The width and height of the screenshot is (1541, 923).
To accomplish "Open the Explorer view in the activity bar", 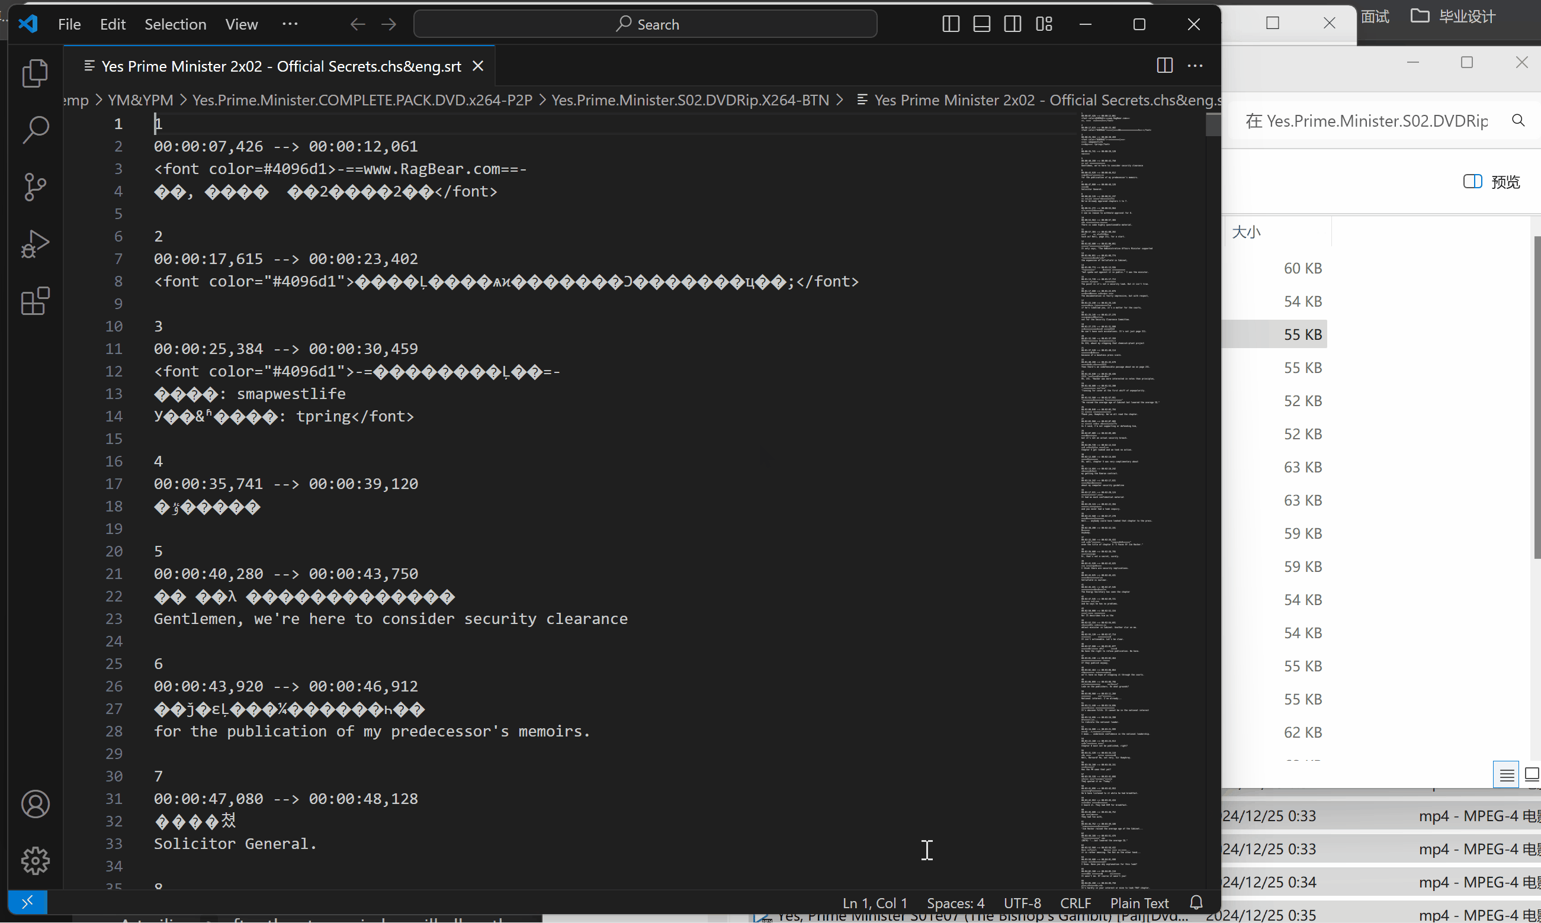I will click(36, 73).
